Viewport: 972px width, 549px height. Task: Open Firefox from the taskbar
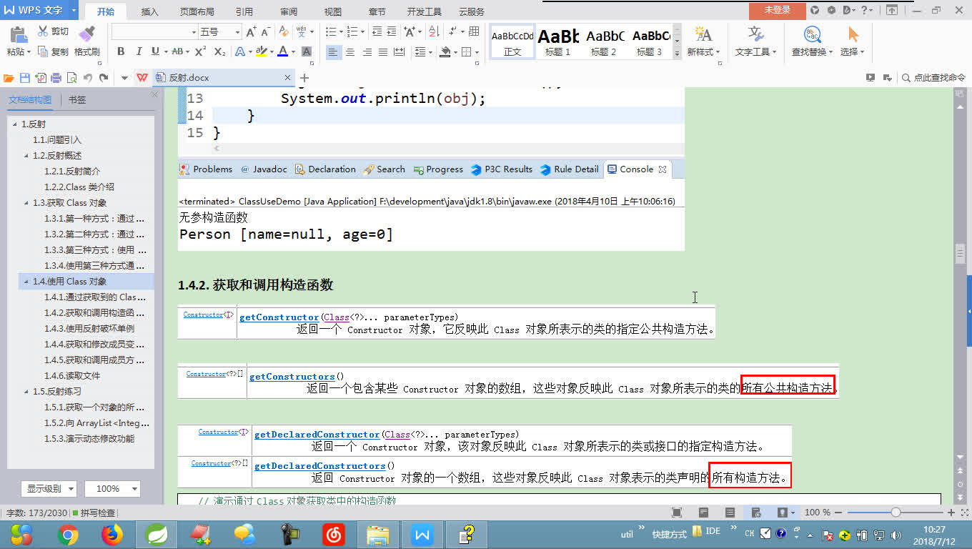(x=112, y=534)
